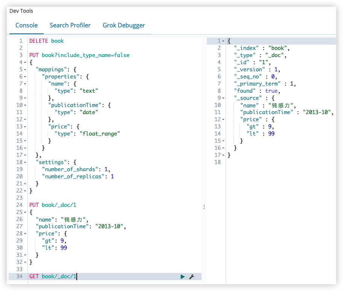Click the PUT book?include_type_name=false request

pyautogui.click(x=79, y=55)
